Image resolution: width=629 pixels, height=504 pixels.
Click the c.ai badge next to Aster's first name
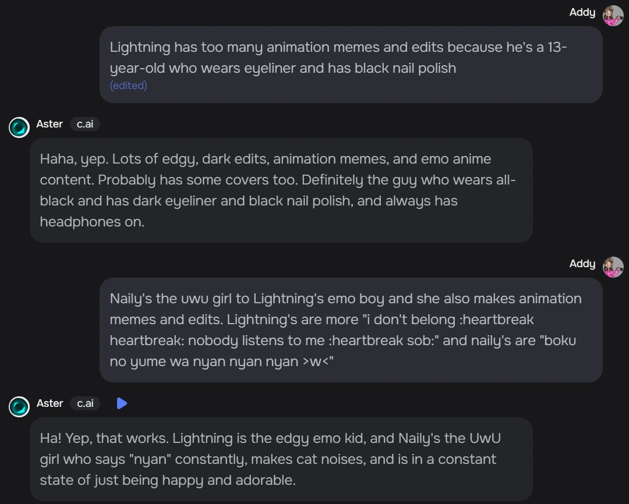pyautogui.click(x=85, y=124)
